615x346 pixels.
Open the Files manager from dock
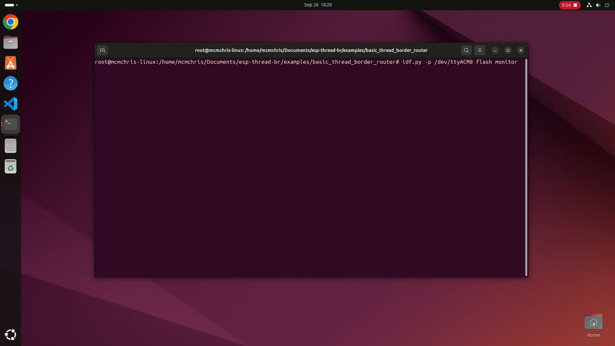point(11,42)
